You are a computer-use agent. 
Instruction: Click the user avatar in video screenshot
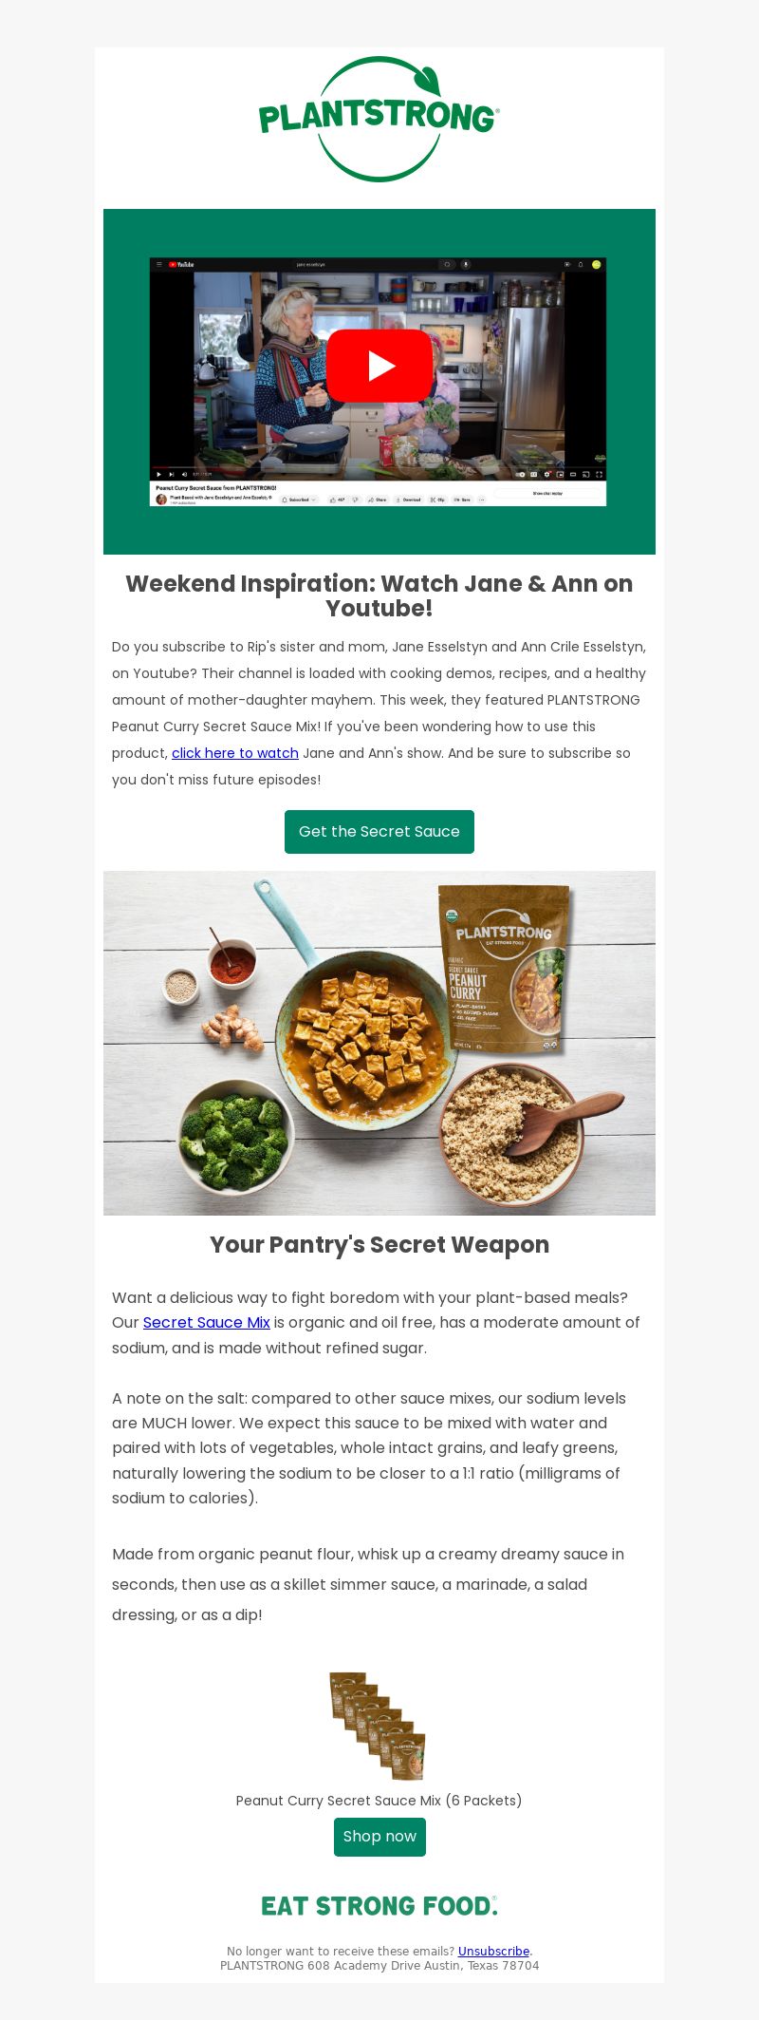(597, 264)
